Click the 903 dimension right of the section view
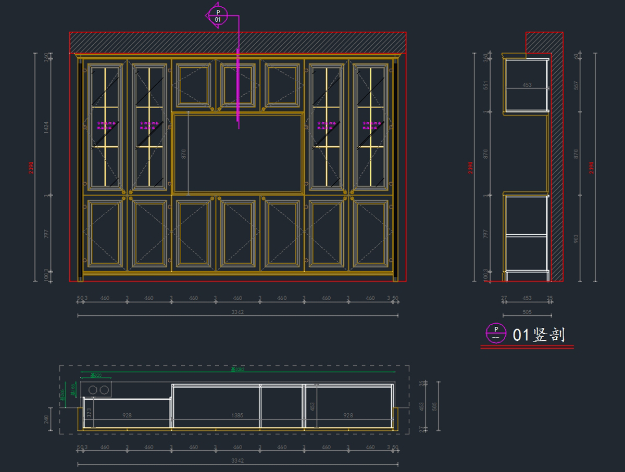 [576, 239]
